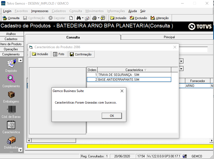The height and width of the screenshot is (159, 214).
Task: Sort by the Caracteristica column header
Action: click(x=134, y=70)
